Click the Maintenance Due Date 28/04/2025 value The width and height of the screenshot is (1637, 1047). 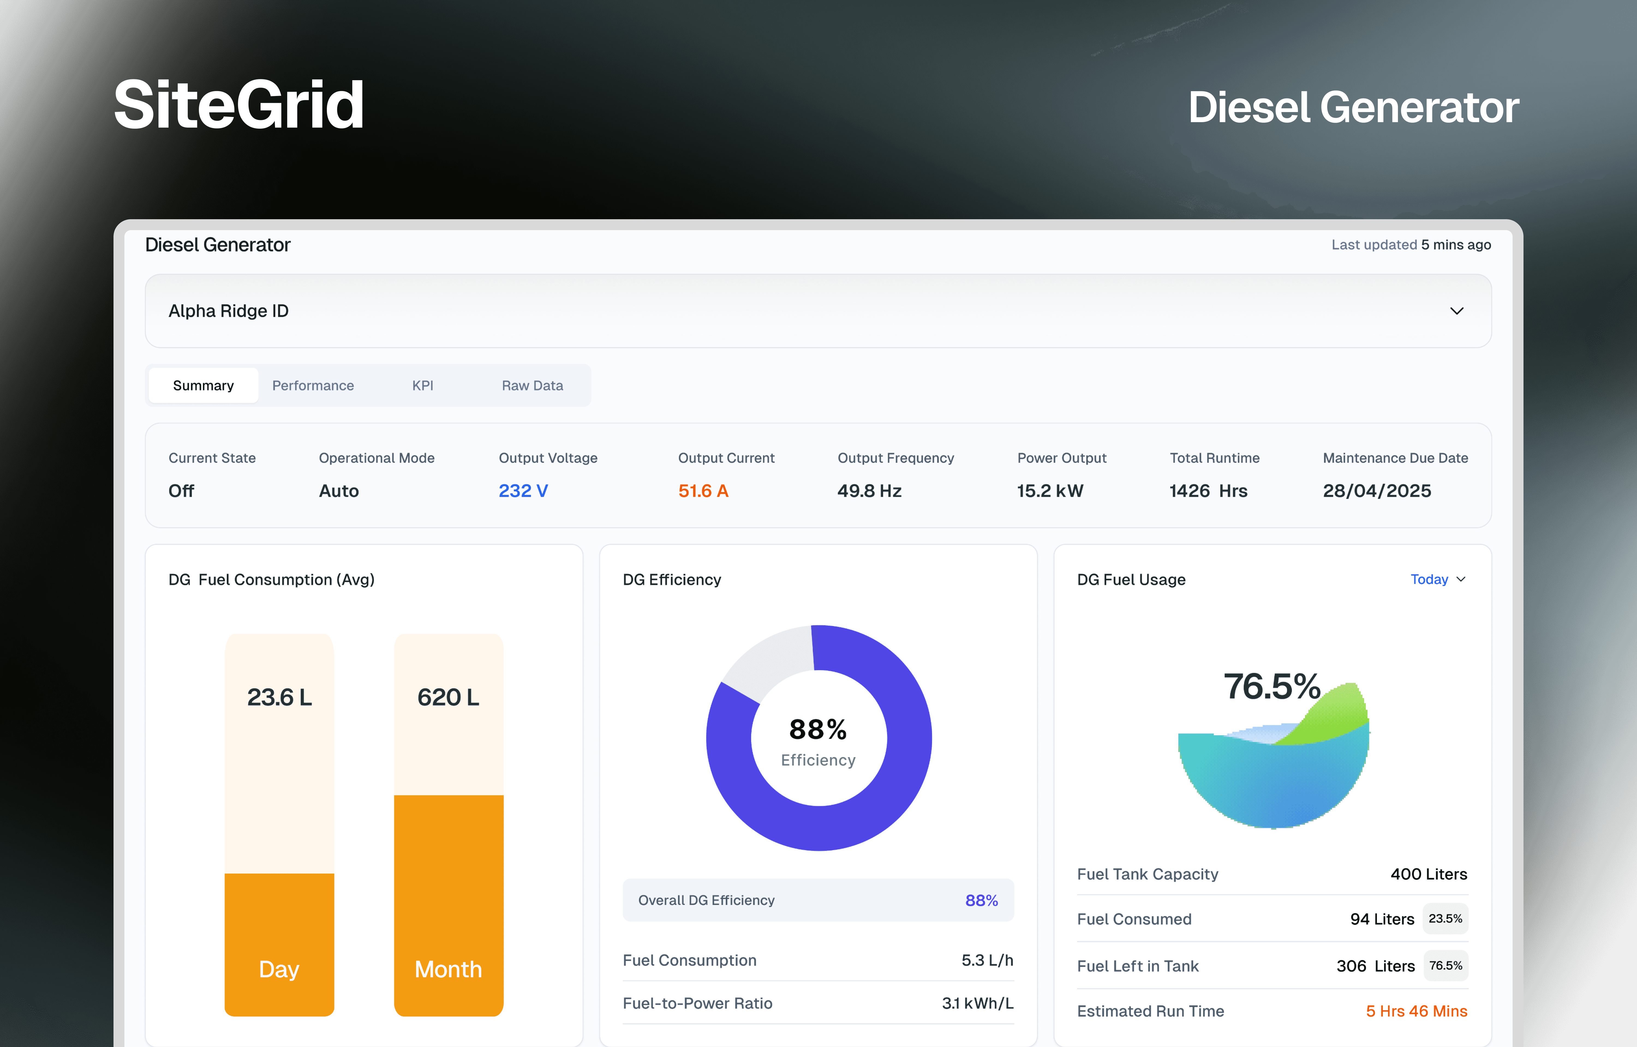(x=1377, y=491)
